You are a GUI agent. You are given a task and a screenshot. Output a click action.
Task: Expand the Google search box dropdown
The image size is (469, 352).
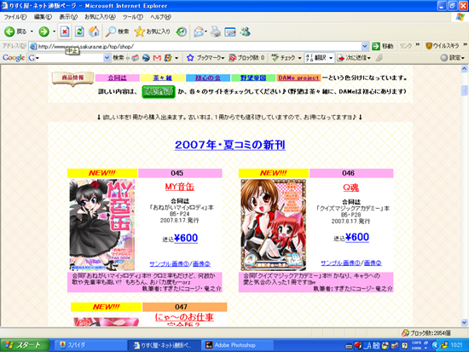coord(107,58)
